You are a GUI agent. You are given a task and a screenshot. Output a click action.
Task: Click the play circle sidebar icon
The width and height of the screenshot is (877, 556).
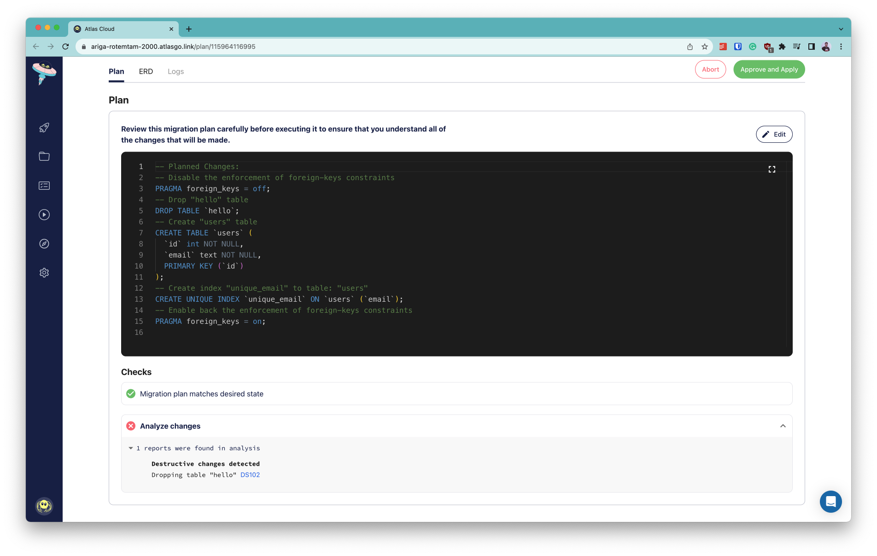[x=44, y=215]
